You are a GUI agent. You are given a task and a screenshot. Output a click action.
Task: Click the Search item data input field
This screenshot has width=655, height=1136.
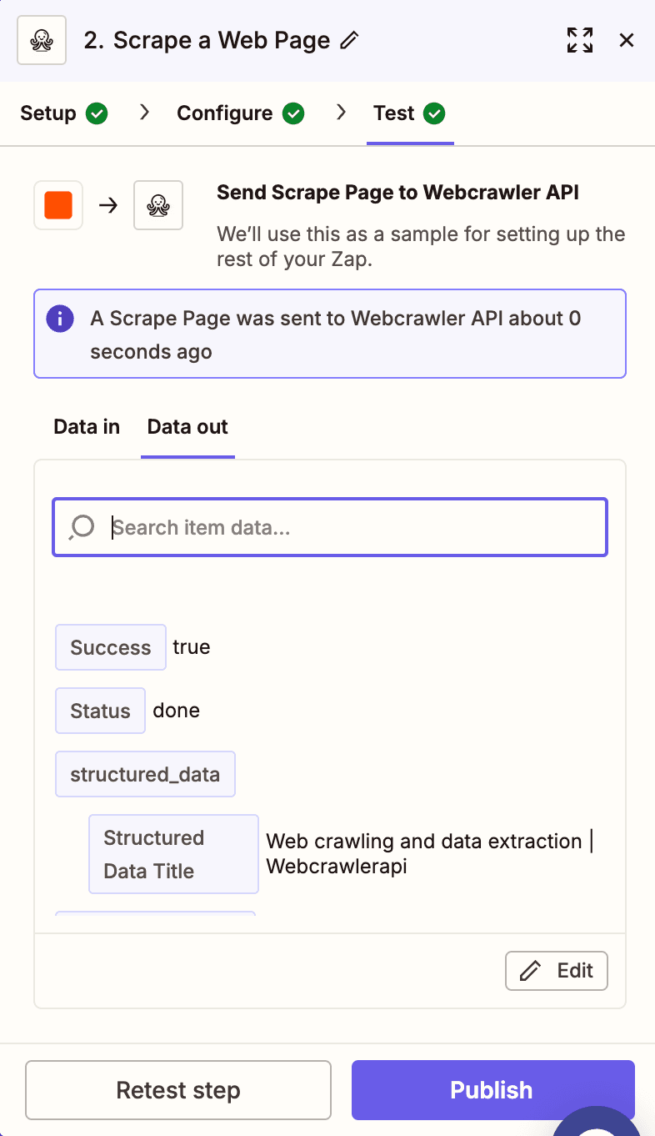329,526
